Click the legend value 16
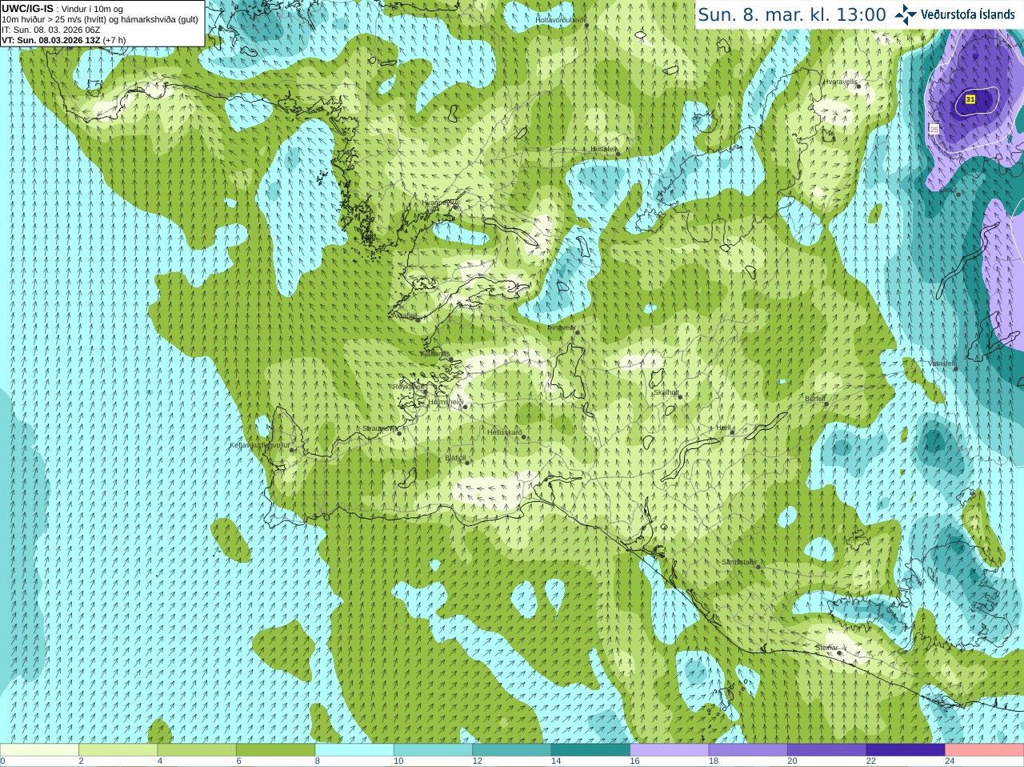Screen dimensions: 1024x767 tap(635, 761)
